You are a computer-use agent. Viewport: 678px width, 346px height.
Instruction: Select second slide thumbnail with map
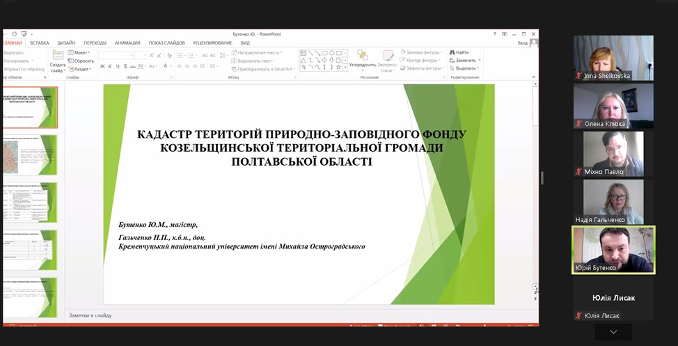coord(30,155)
